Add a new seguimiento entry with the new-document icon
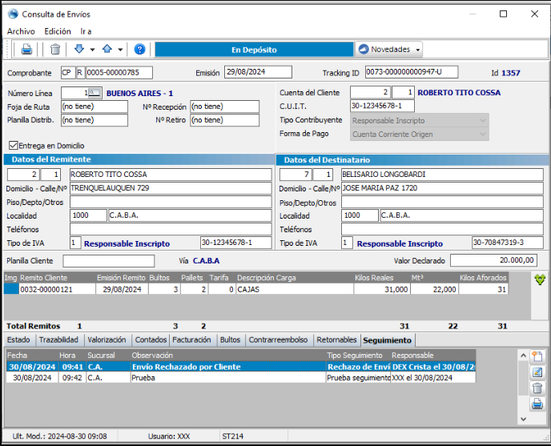This screenshot has height=446, width=551. [537, 356]
